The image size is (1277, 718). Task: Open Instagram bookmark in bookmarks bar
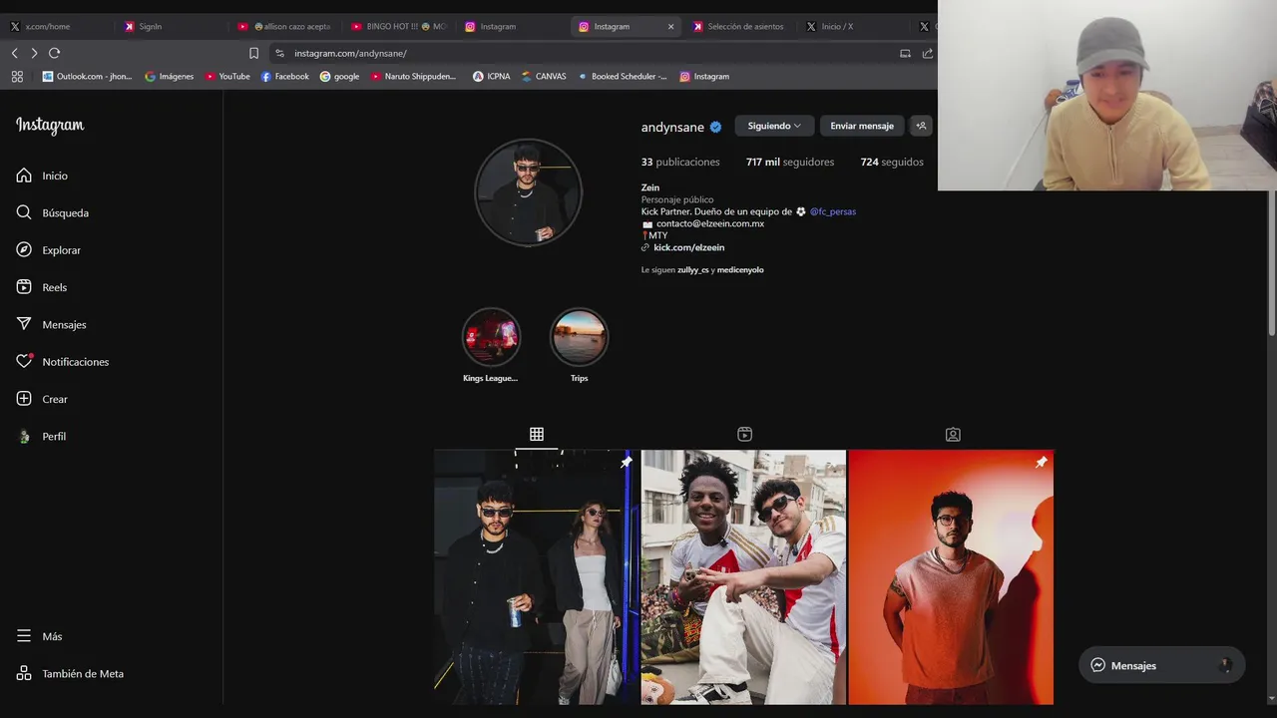tap(704, 76)
